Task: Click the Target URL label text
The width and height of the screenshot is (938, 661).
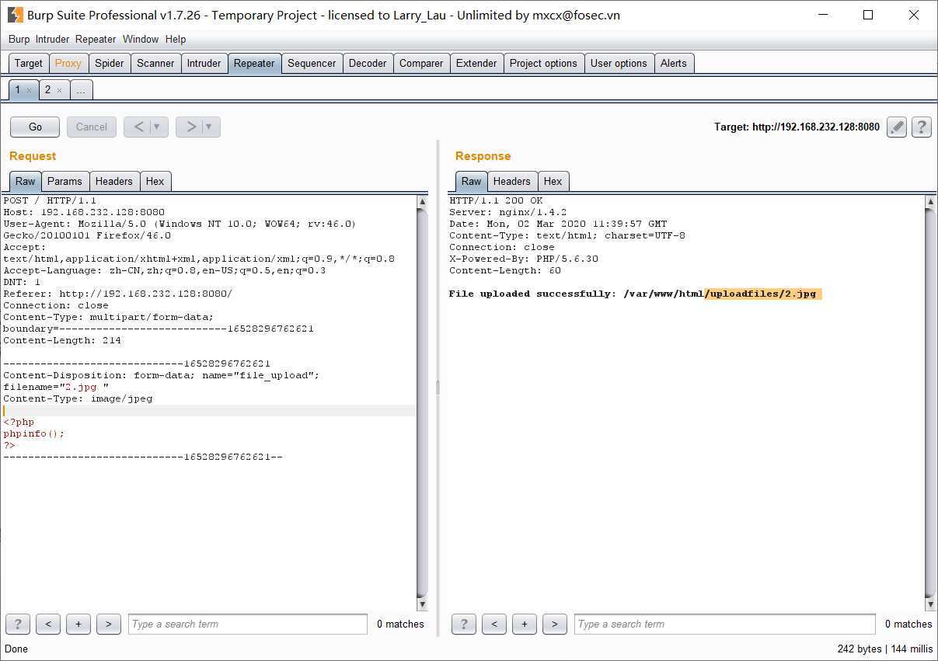Action: pyautogui.click(x=797, y=127)
